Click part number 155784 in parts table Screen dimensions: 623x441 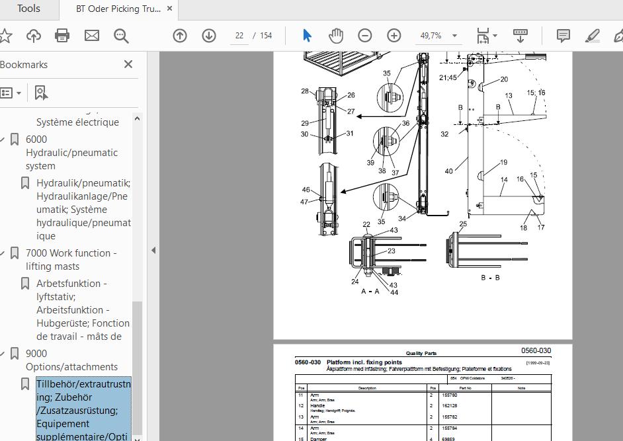(x=449, y=428)
